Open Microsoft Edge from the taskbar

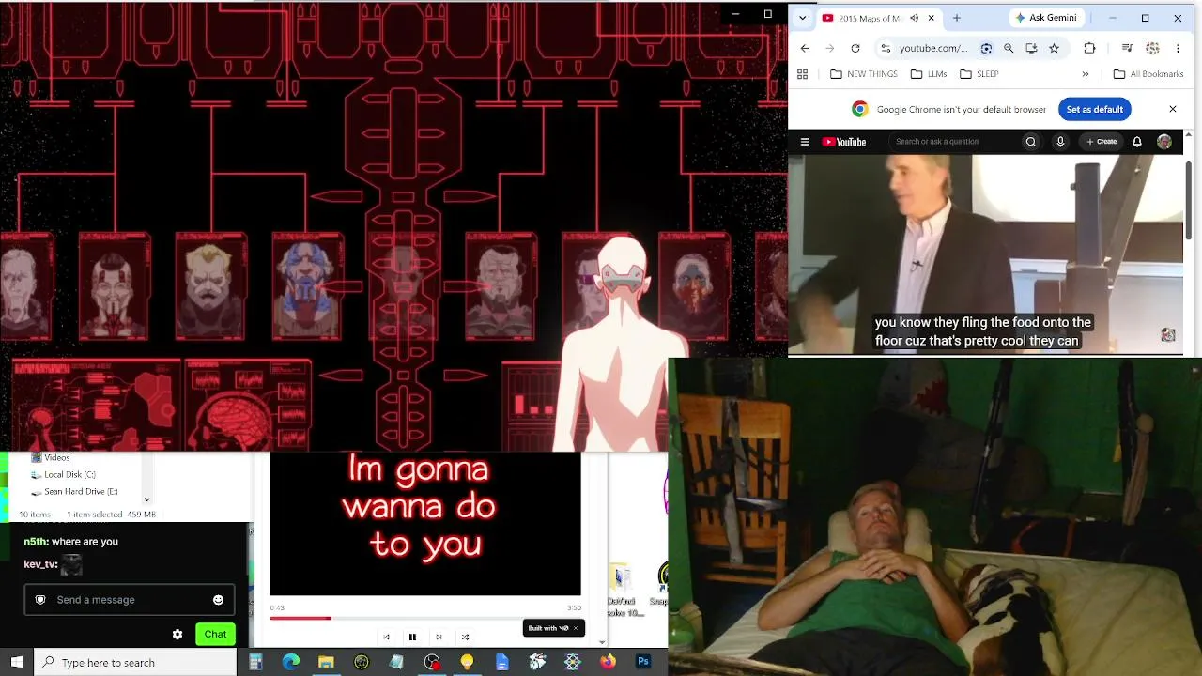(x=291, y=662)
